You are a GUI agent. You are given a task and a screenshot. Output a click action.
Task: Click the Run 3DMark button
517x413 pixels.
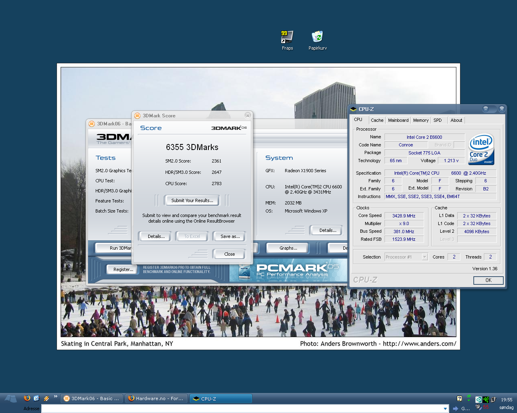(114, 248)
